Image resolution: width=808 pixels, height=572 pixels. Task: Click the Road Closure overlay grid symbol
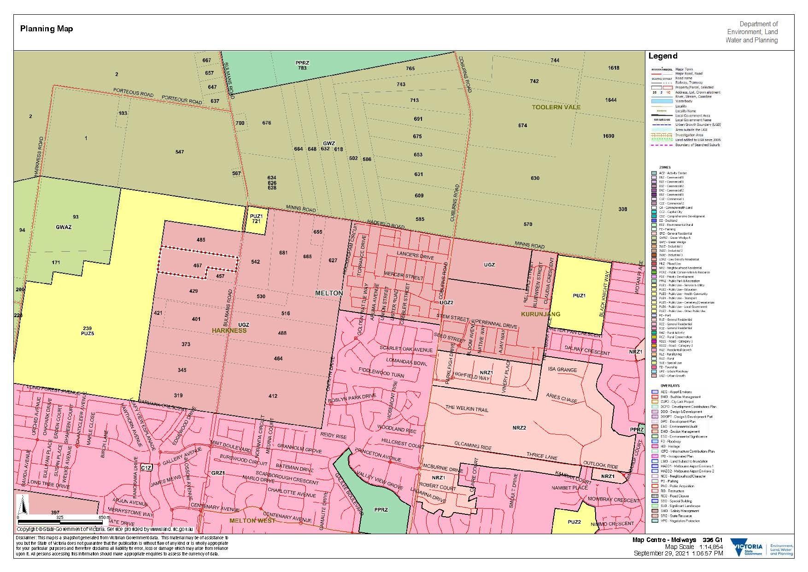pos(655,496)
